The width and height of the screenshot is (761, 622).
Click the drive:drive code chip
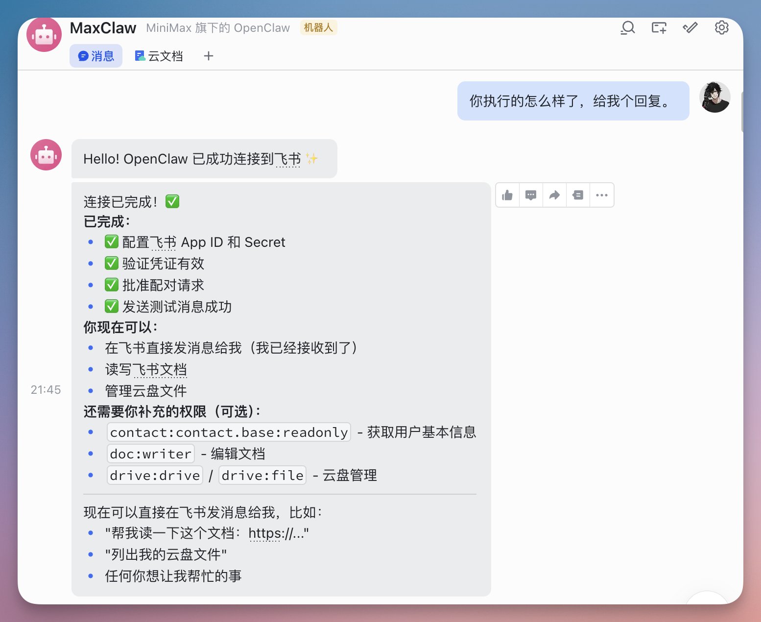[155, 475]
